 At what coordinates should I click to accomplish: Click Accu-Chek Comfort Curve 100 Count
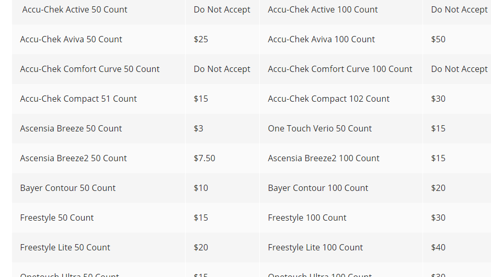coord(340,69)
